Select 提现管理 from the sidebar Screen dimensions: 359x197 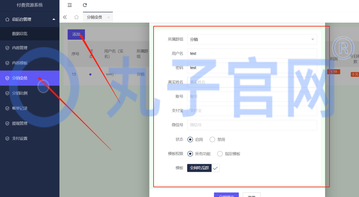21,123
